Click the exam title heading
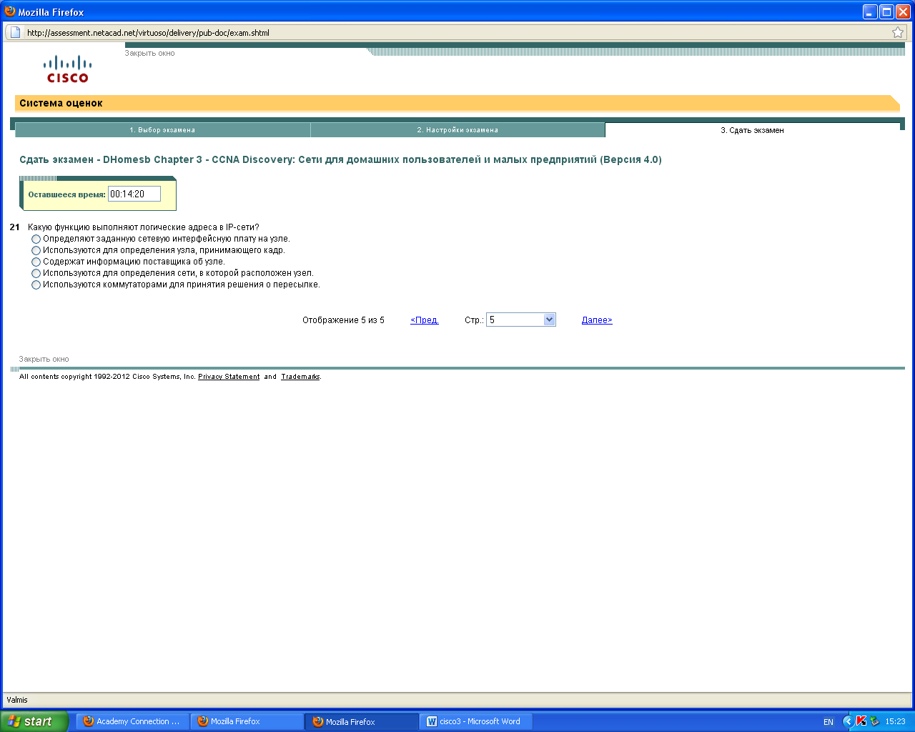915x732 pixels. pyautogui.click(x=340, y=159)
